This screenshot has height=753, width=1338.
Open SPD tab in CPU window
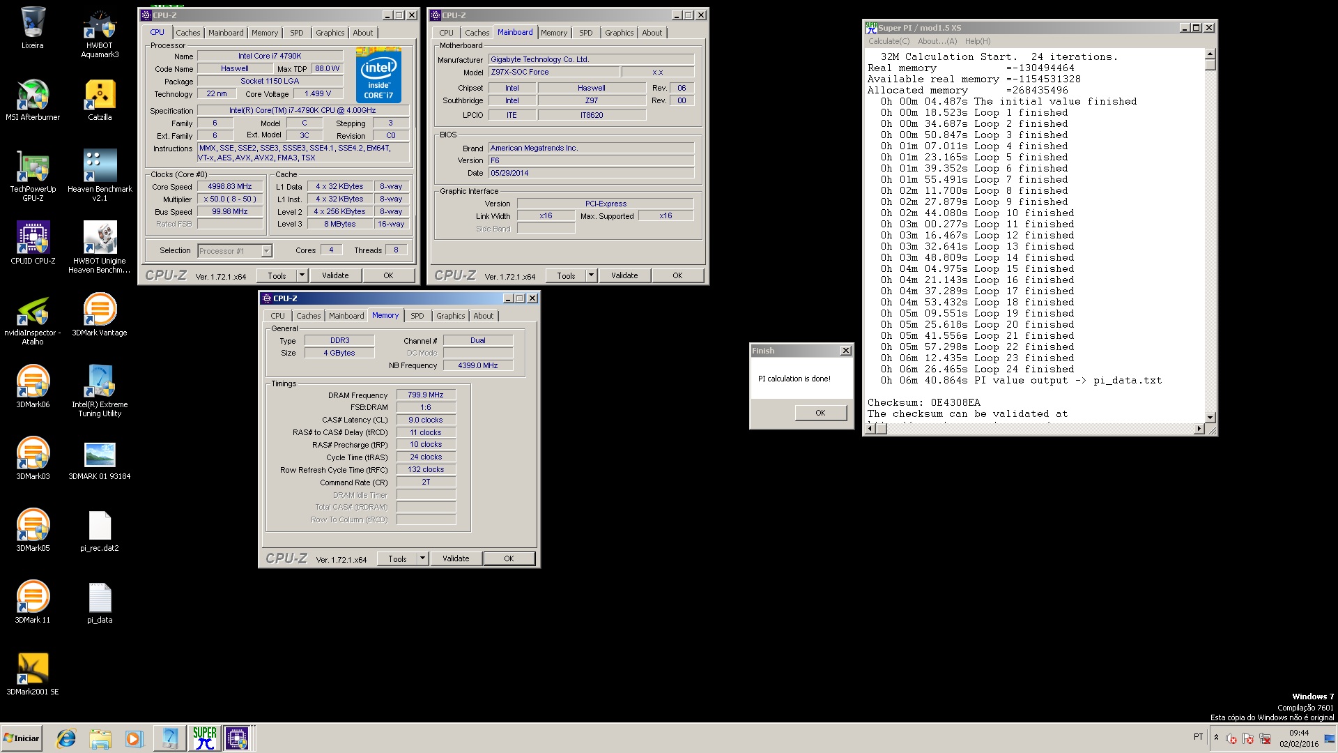coord(297,33)
